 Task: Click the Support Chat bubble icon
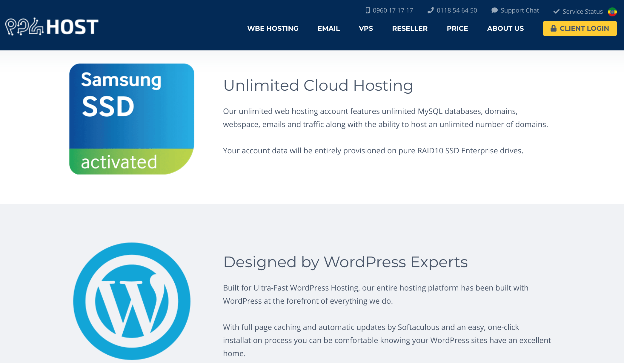pyautogui.click(x=495, y=10)
